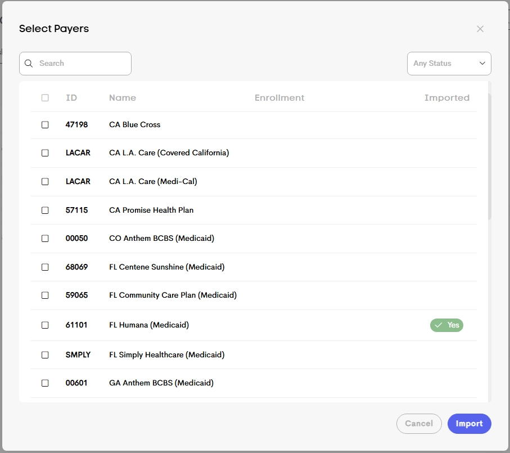Click the name FL Humana (Medicaid)
The image size is (510, 453).
click(x=149, y=325)
